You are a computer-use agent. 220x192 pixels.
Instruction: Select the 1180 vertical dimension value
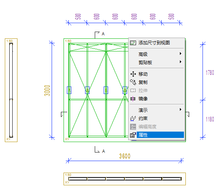point(210,119)
